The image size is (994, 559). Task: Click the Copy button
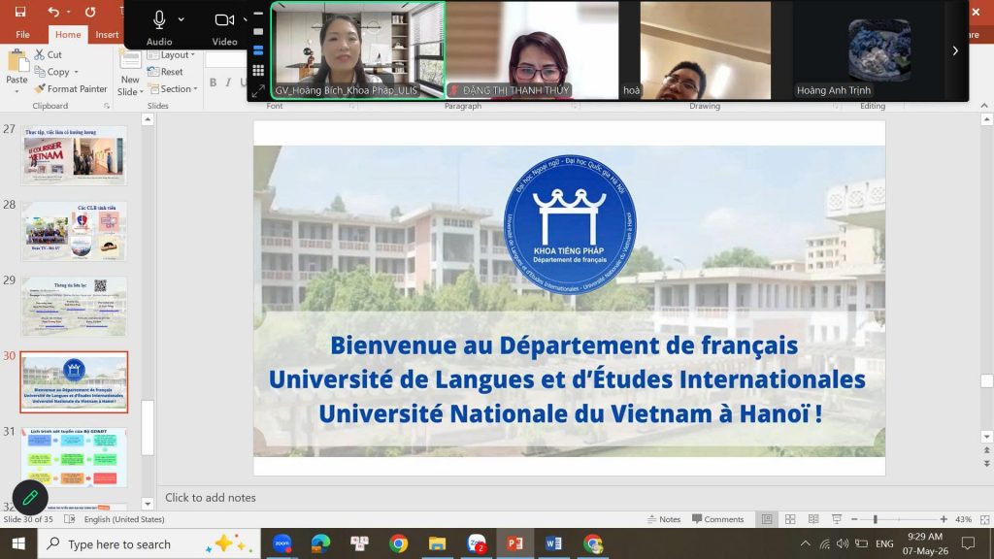pos(52,72)
